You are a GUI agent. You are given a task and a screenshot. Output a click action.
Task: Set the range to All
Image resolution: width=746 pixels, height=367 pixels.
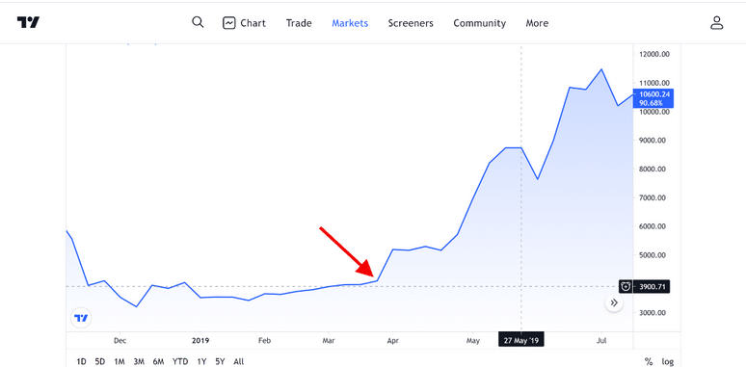[x=239, y=362]
